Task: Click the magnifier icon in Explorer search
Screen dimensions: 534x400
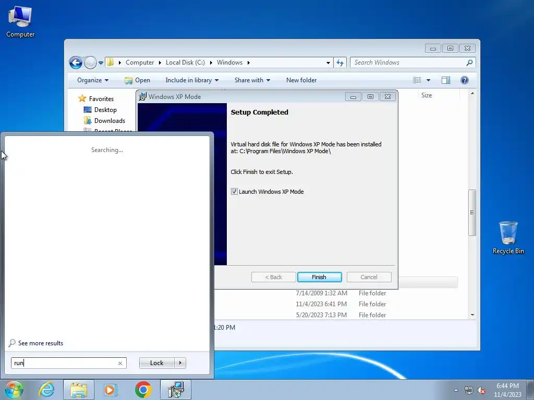Action: click(x=470, y=63)
